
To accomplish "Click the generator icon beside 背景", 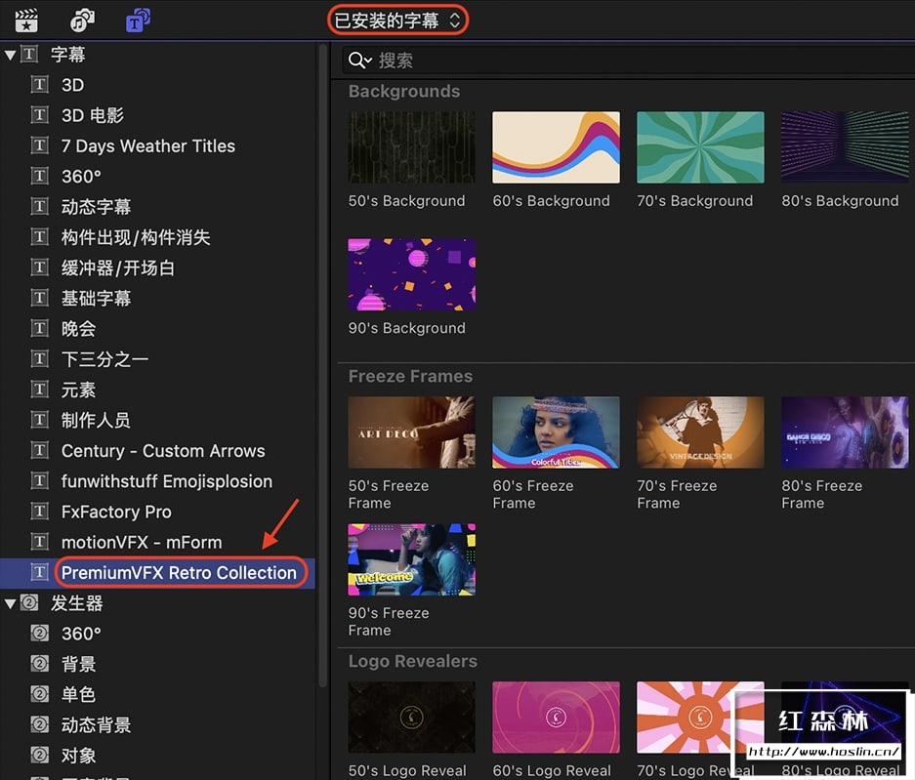I will pos(40,663).
